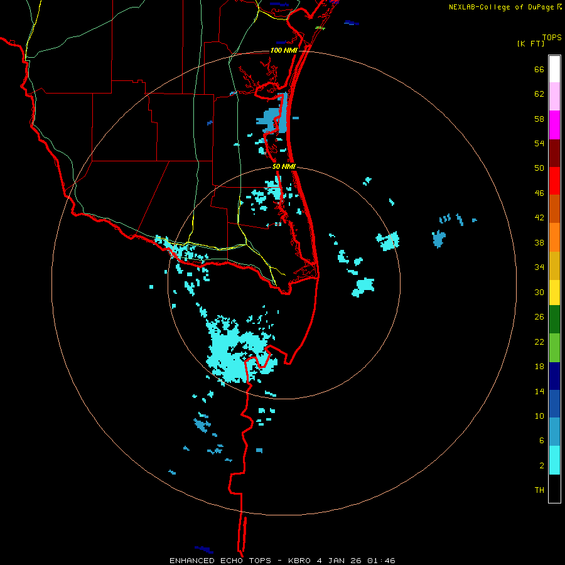
Task: Click the 50 legend value
Action: click(x=539, y=168)
